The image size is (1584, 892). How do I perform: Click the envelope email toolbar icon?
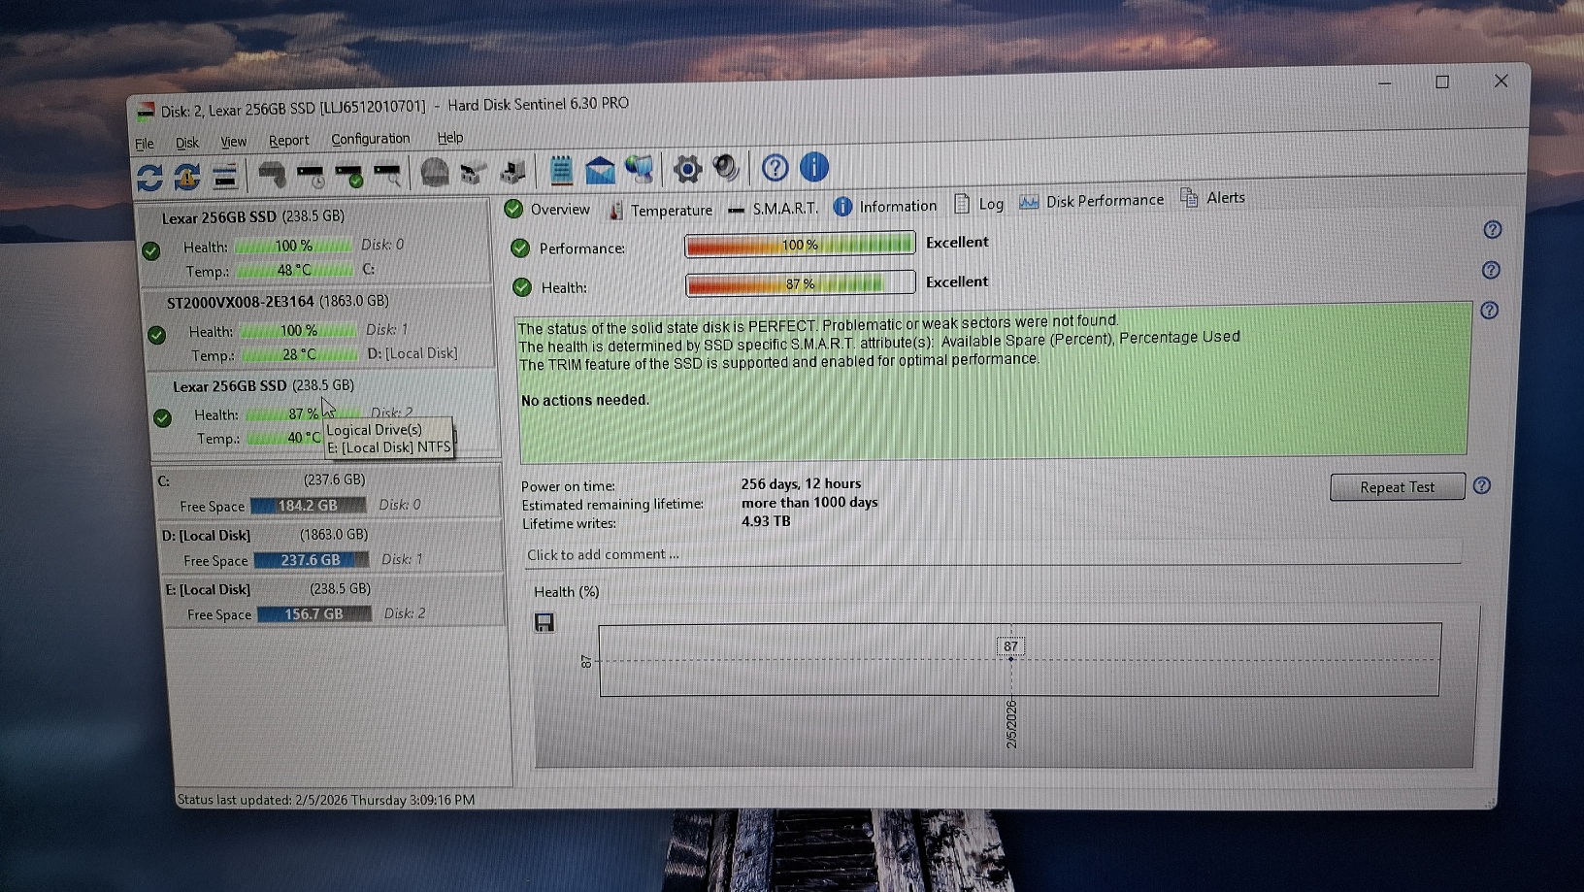tap(600, 171)
